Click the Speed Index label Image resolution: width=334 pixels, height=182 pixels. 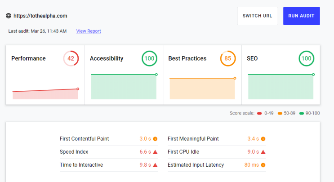74,152
